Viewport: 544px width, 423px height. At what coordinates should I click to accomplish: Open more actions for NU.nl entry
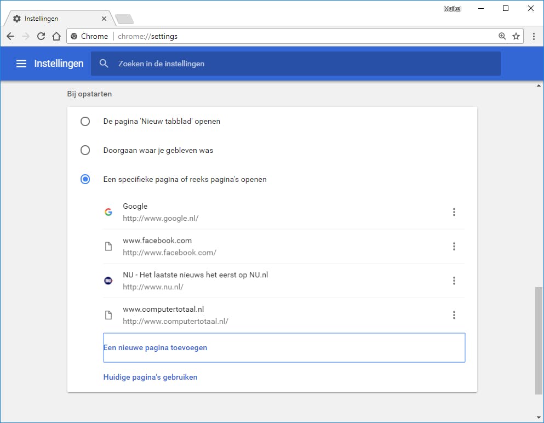(454, 281)
